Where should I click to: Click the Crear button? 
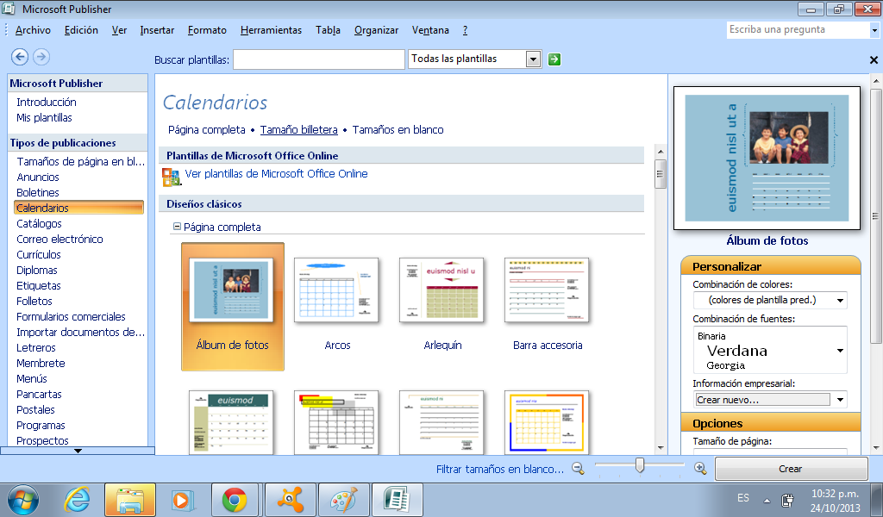coord(791,469)
